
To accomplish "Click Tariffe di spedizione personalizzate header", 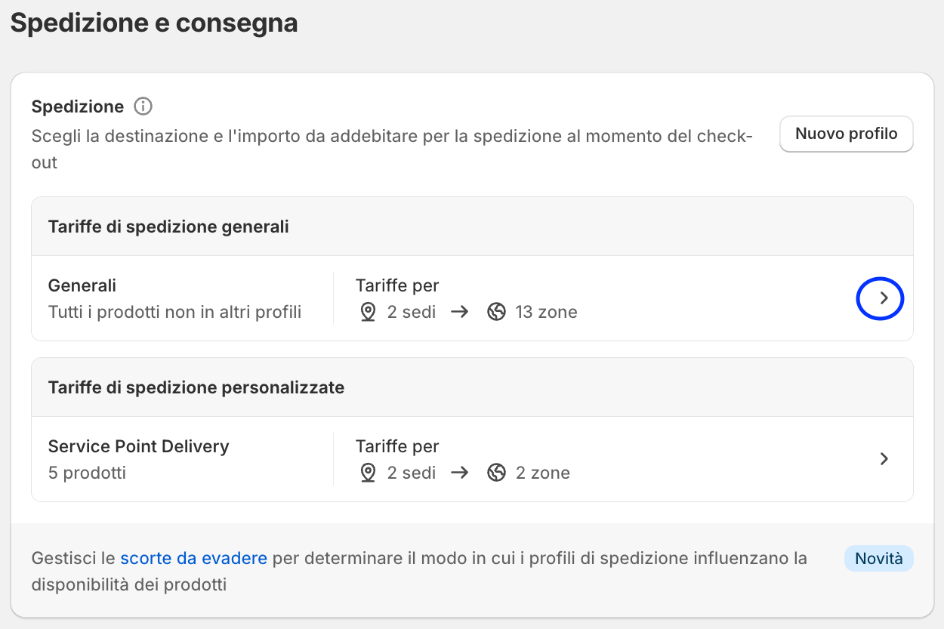I will tap(196, 387).
